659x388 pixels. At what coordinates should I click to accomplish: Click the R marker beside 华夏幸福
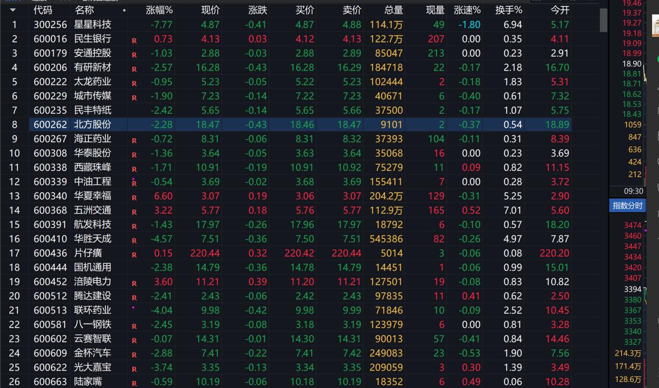(134, 198)
